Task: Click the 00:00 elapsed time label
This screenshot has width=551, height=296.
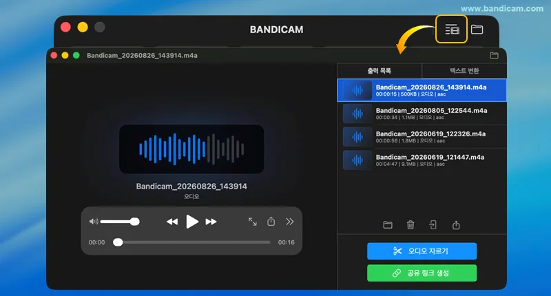Action: [x=96, y=242]
